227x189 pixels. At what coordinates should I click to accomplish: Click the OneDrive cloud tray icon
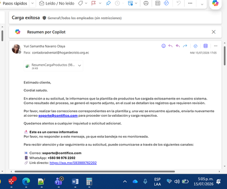[x=135, y=181]
